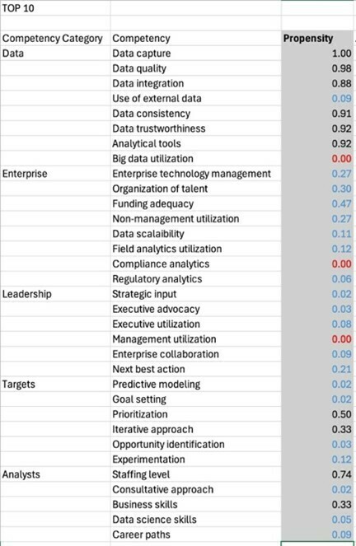The width and height of the screenshot is (356, 546).
Task: Select the TOP 10 title cell
Action: point(55,8)
